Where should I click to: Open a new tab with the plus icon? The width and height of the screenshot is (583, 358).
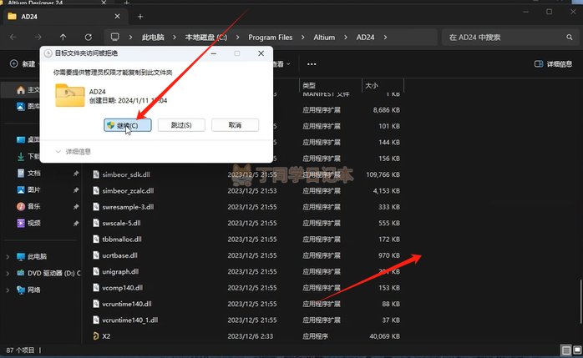pyautogui.click(x=139, y=16)
